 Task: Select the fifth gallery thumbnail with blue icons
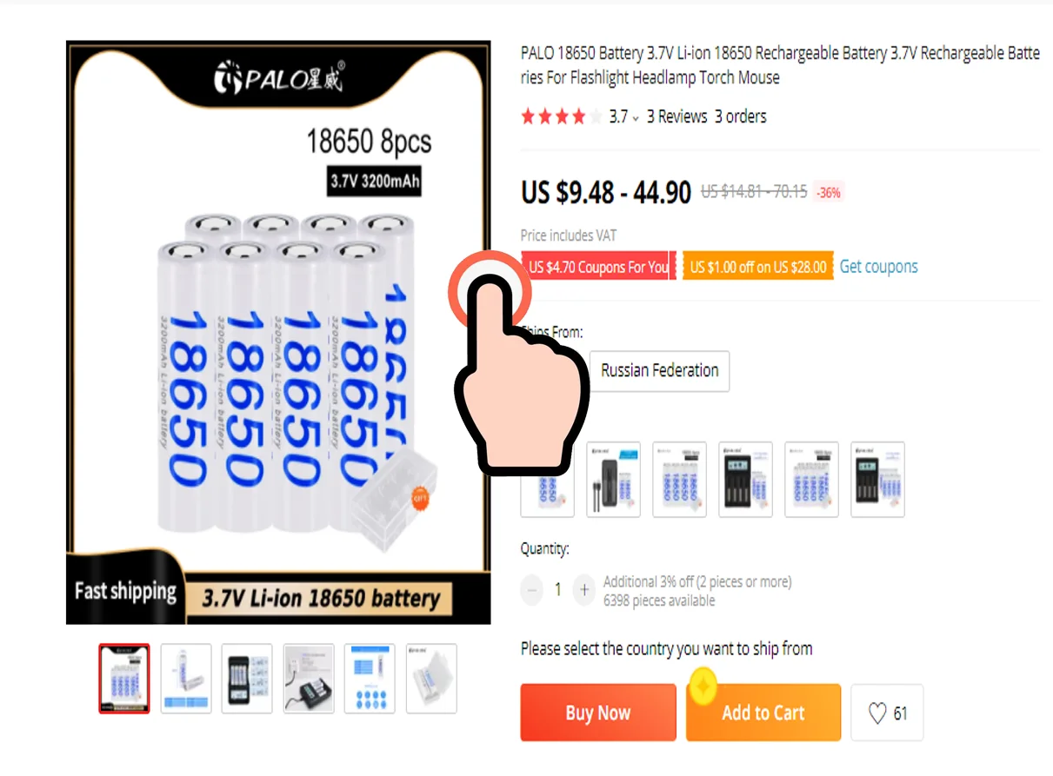pos(370,679)
